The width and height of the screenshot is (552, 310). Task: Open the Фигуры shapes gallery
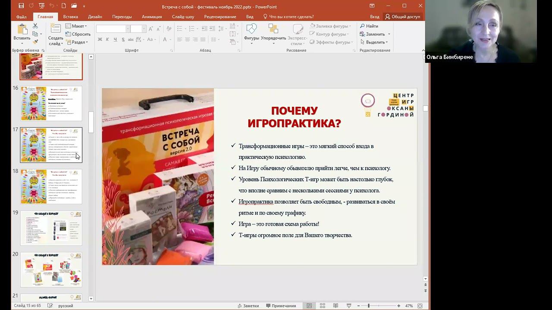pos(251,34)
